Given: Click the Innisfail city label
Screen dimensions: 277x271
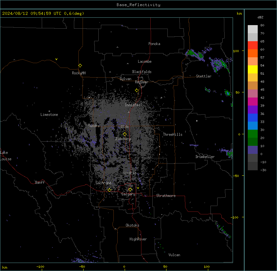Looking at the screenshot, I should (x=133, y=105).
